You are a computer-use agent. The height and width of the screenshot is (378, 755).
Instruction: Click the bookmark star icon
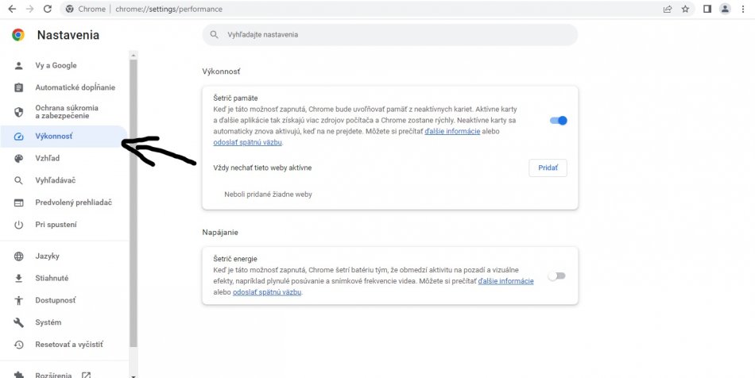pos(685,9)
